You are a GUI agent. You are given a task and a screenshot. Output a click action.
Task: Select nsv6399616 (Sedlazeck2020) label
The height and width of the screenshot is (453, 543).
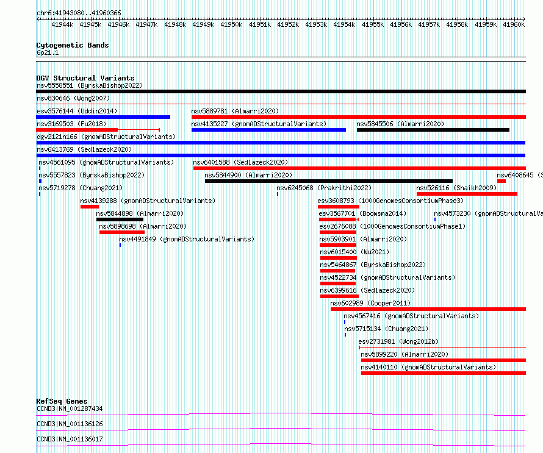[367, 290]
